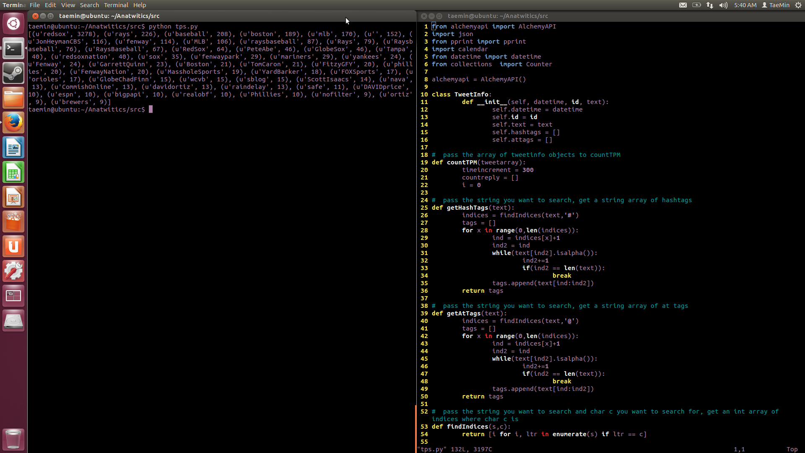Expand the sound volume indicator
This screenshot has width=805, height=453.
(723, 5)
